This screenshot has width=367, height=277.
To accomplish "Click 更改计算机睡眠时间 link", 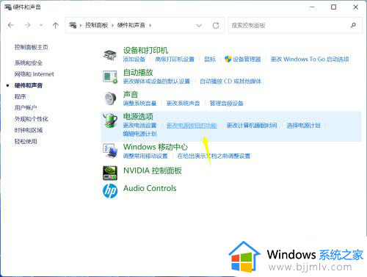I will (252, 125).
